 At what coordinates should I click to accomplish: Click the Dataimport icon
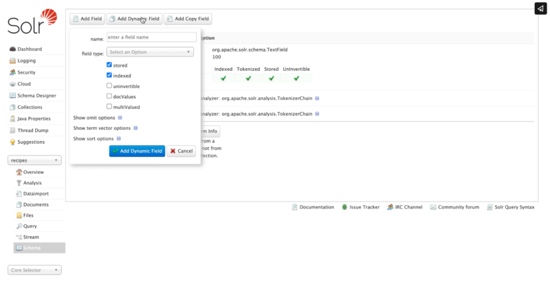[x=19, y=194]
